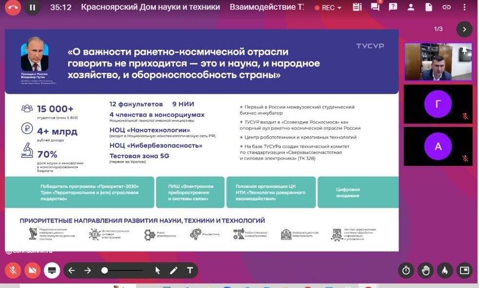479x288 pixels.
Task: Open the chat with unread messages badge
Action: (x=375, y=7)
